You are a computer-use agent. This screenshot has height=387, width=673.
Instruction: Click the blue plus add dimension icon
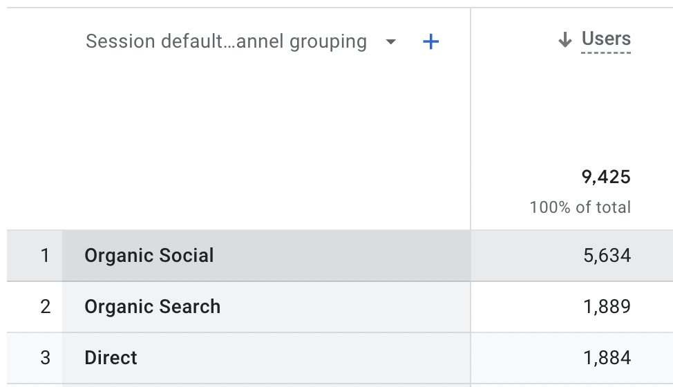[430, 42]
